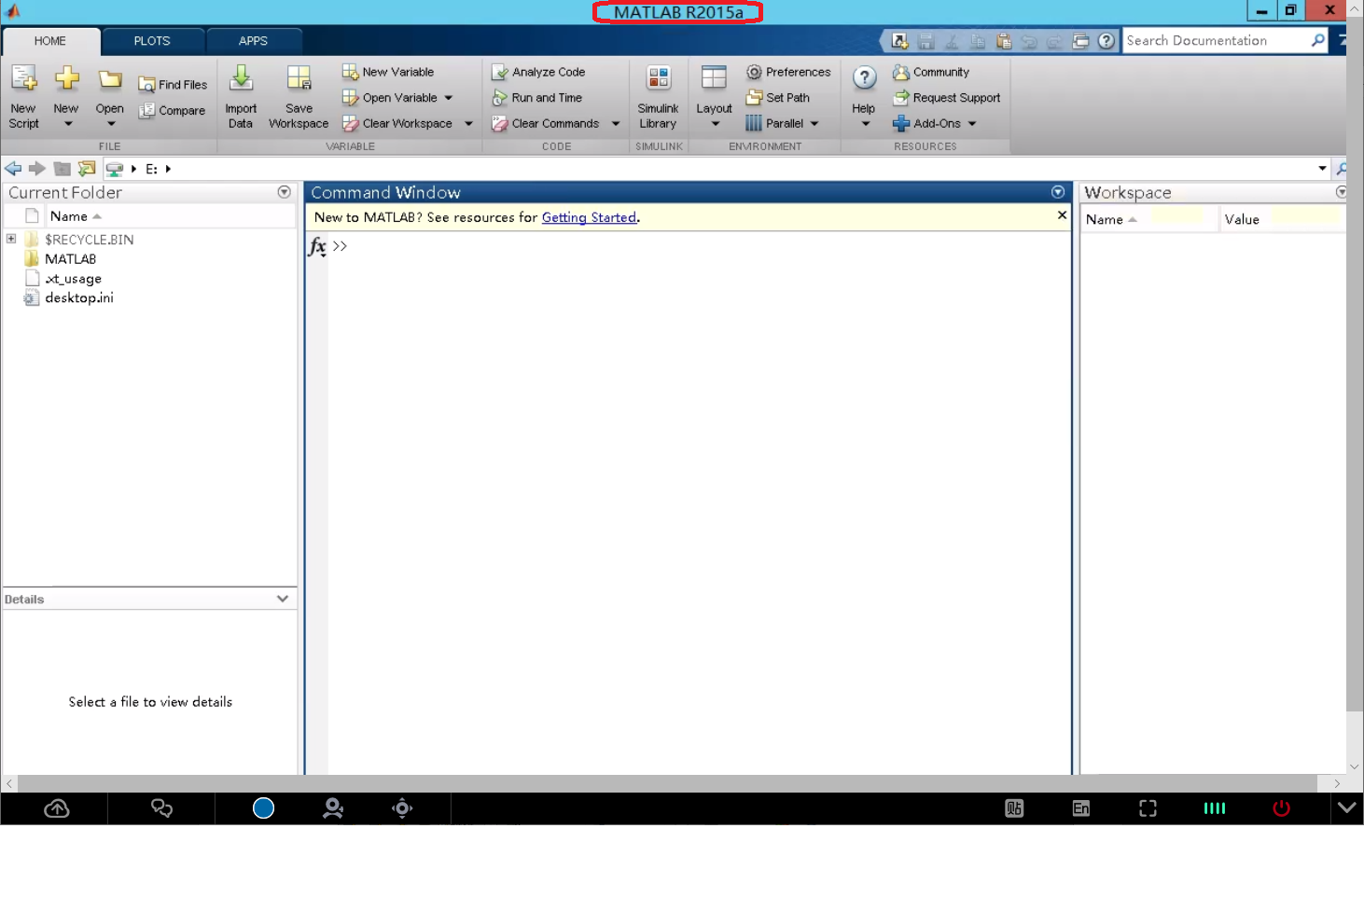Open the address bar path dropdown arrow
Viewport: 1364px width, 911px height.
pyautogui.click(x=1322, y=169)
